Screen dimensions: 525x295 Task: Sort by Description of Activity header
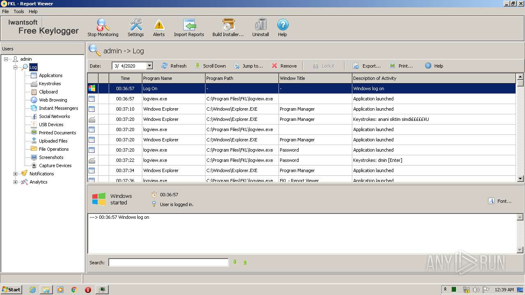(x=434, y=78)
